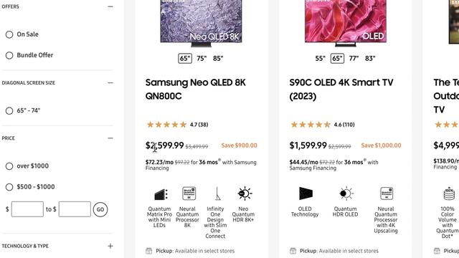The image size is (459, 258).
Task: Click the Neo Quantum HDR 8K+ icon
Action: [x=245, y=193]
